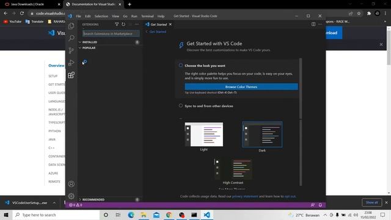
Task: Close the Get Started editor tab
Action: coord(170,24)
